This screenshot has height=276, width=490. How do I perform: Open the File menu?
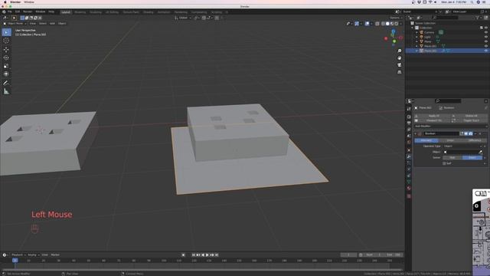[10, 12]
